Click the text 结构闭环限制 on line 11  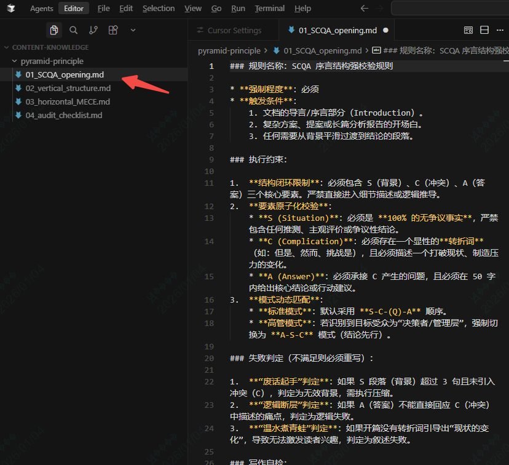[x=284, y=183]
